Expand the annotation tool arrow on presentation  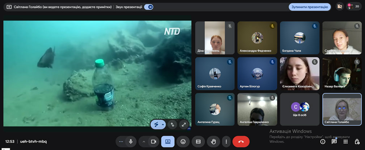point(163,124)
